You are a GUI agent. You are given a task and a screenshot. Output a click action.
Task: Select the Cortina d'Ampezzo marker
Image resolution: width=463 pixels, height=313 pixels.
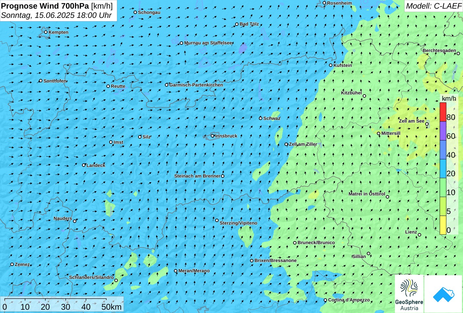click(x=325, y=300)
